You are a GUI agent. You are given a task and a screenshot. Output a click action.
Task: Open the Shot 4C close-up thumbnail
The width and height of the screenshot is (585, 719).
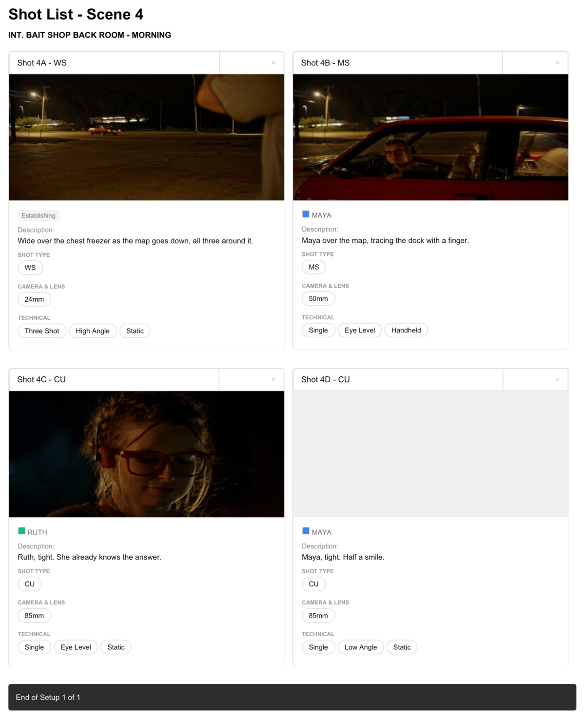[147, 454]
